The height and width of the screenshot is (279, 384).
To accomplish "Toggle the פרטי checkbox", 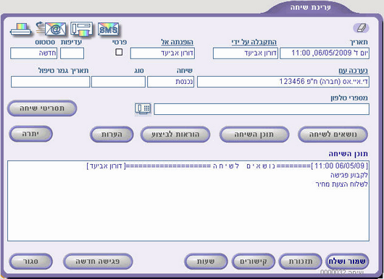I will 119,52.
